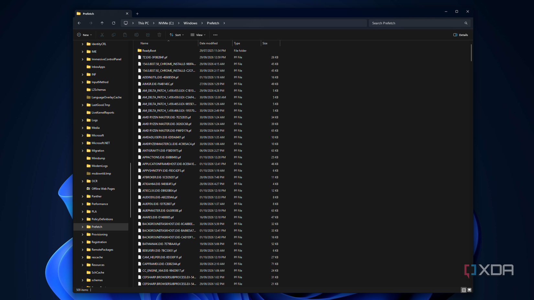Expand the Logs tree node
This screenshot has height=300, width=534.
(x=83, y=120)
